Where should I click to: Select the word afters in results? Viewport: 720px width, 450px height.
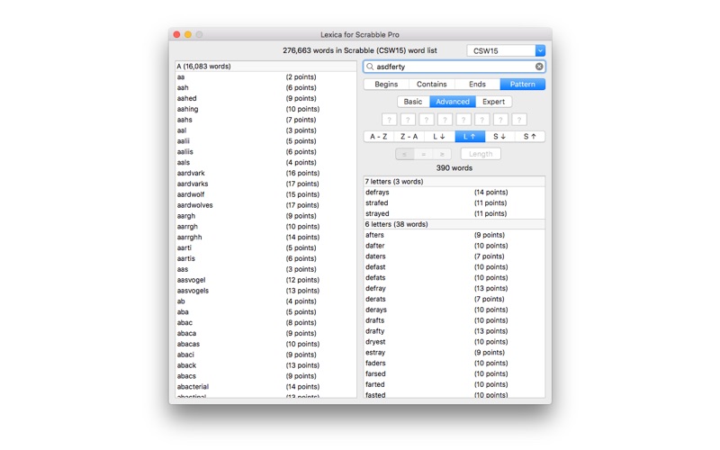pyautogui.click(x=454, y=235)
